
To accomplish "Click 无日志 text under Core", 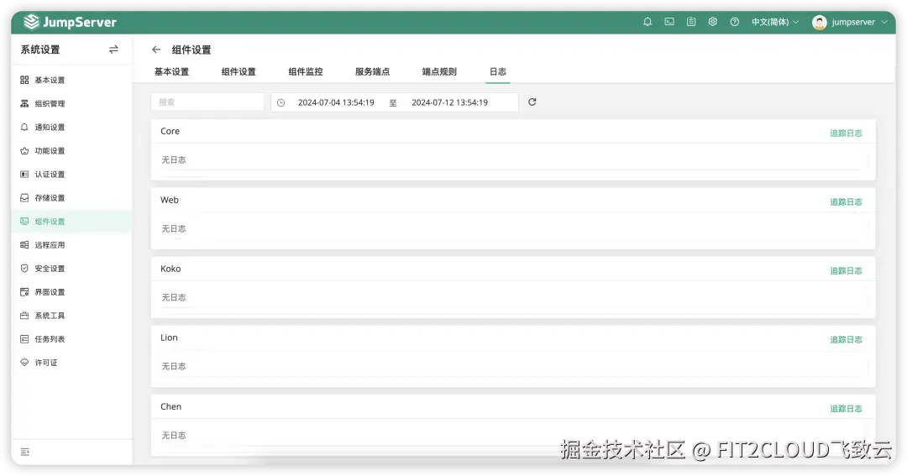I will (x=174, y=160).
